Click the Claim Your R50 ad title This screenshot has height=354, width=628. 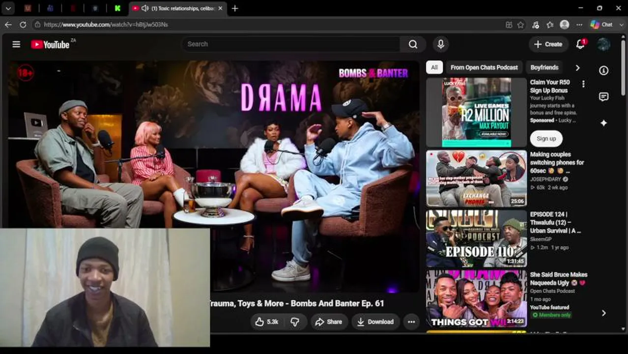[x=550, y=87]
